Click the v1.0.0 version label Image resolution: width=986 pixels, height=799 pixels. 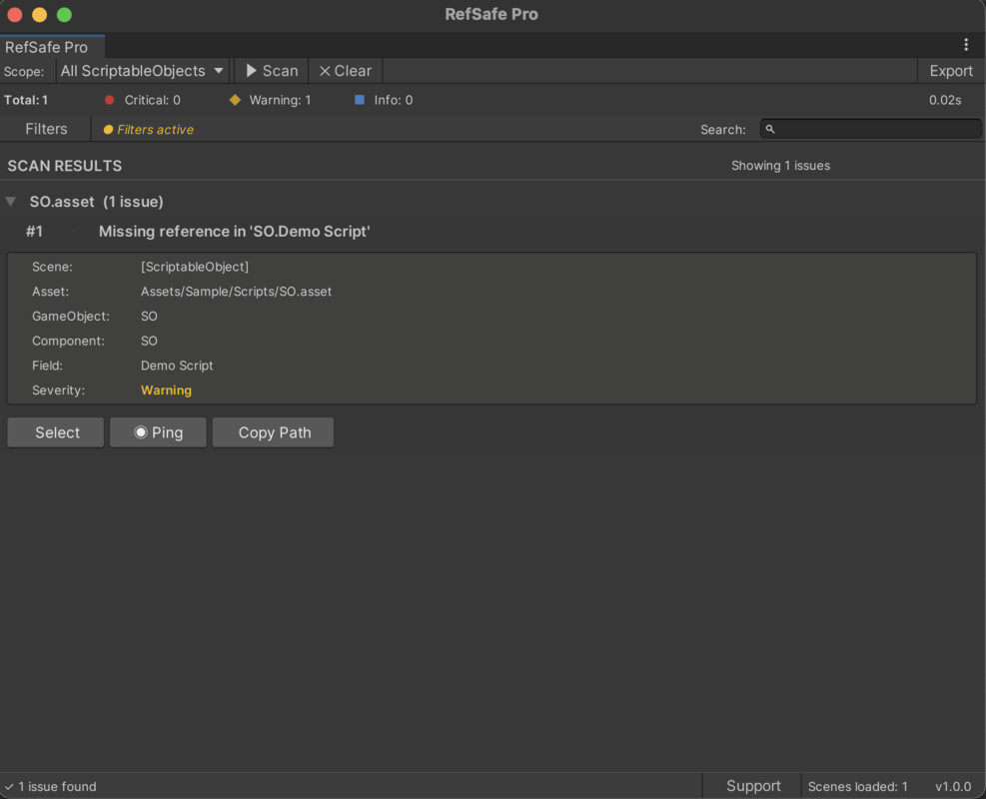pyautogui.click(x=953, y=786)
